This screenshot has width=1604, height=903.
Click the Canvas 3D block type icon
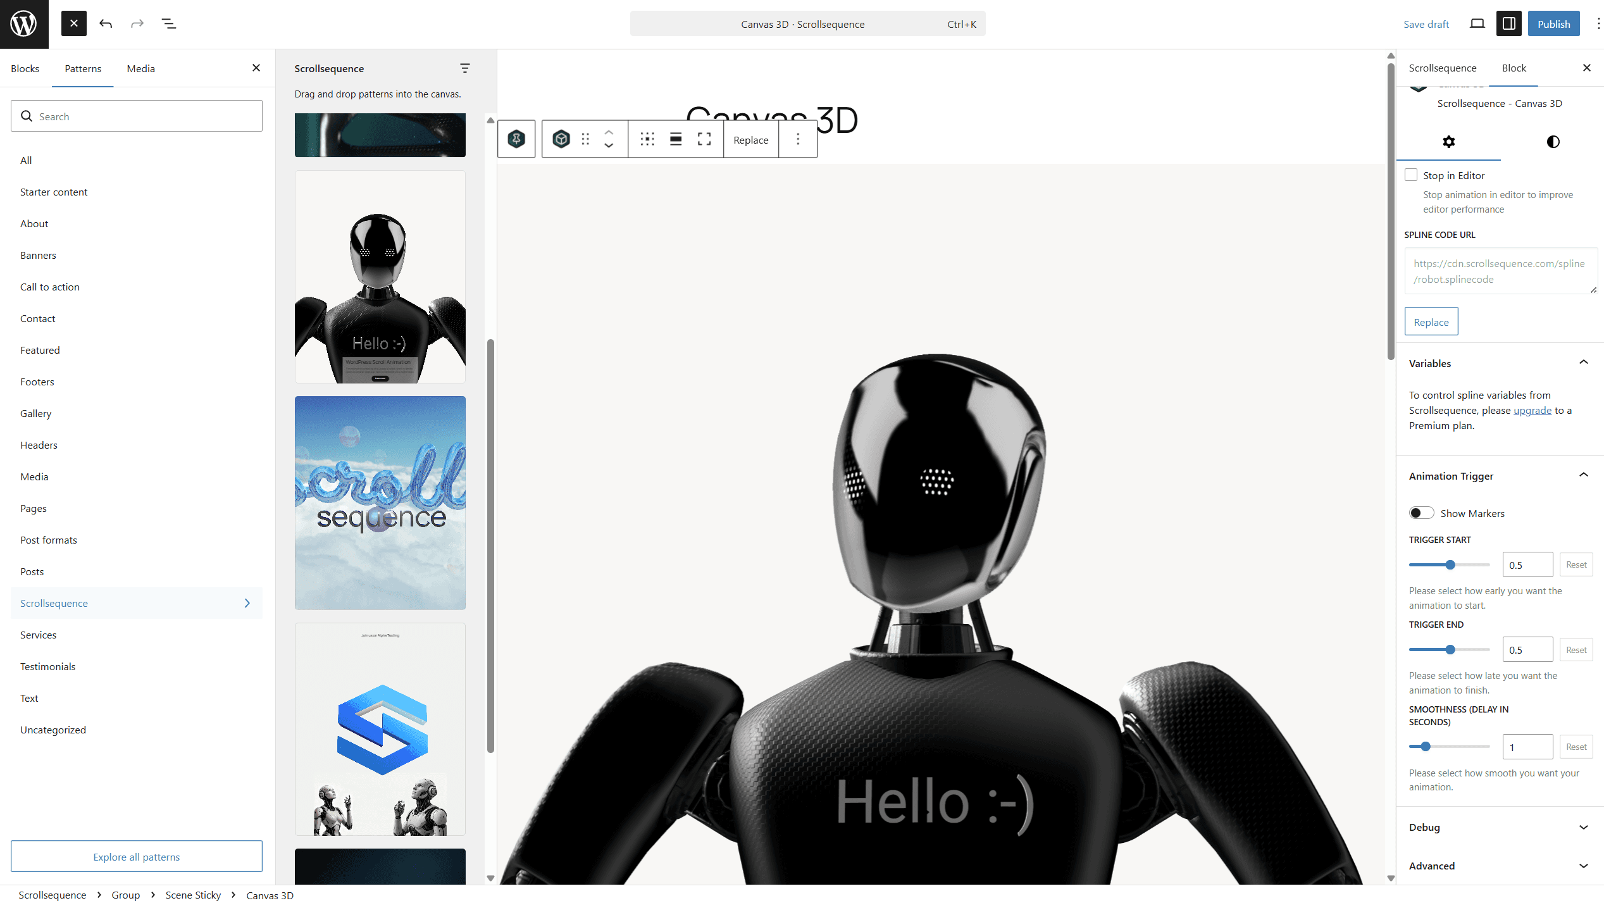point(561,139)
